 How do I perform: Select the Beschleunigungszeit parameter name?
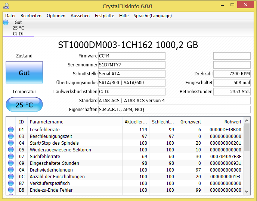(51, 136)
